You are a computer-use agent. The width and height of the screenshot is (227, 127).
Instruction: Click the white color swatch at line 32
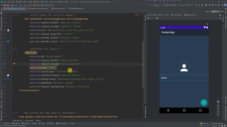8,75
